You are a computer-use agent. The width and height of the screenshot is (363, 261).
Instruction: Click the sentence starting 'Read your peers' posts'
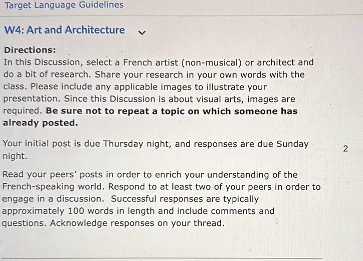click(x=150, y=175)
